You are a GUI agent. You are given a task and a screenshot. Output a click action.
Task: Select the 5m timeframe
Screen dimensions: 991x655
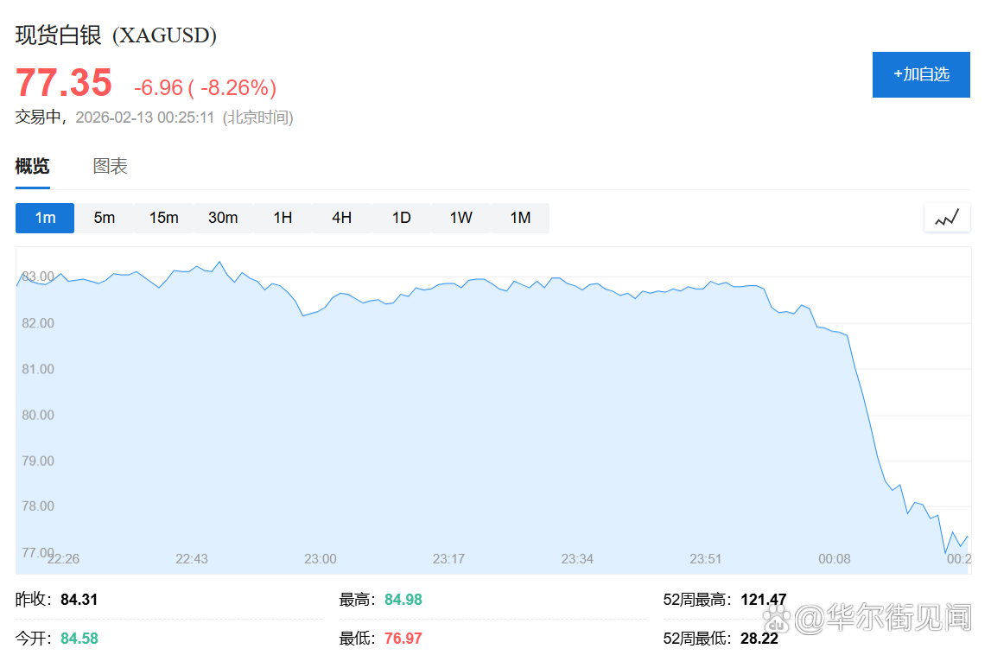[x=104, y=218]
